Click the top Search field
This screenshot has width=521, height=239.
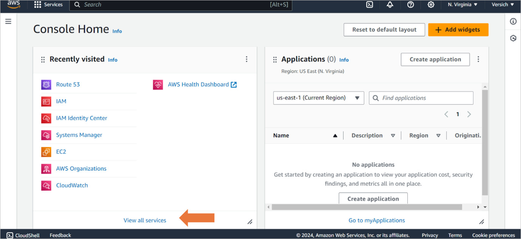tap(181, 5)
